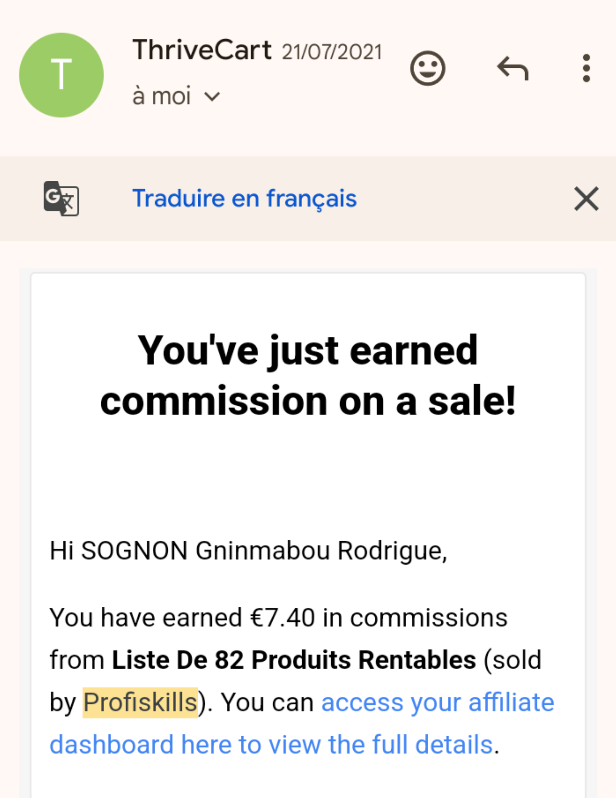The height and width of the screenshot is (798, 616).
Task: Click the Google Translate icon
Action: (61, 198)
